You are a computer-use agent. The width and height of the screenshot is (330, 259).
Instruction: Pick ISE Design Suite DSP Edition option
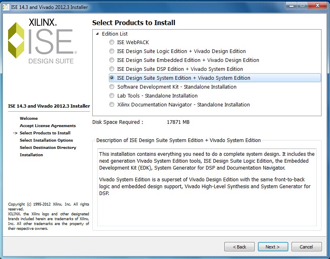coord(112,69)
